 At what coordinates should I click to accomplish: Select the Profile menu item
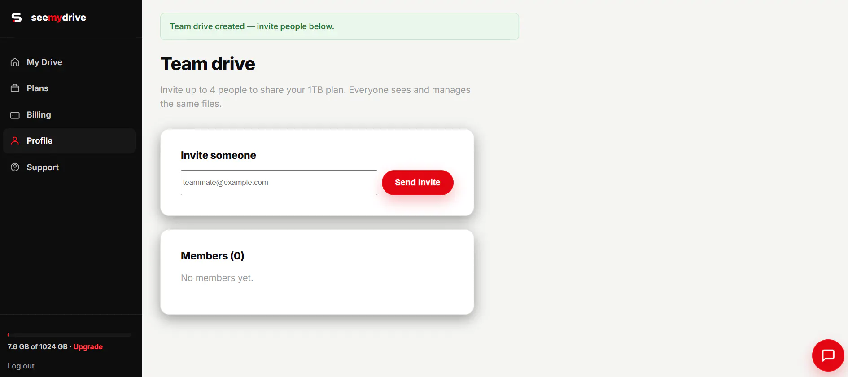tap(69, 141)
